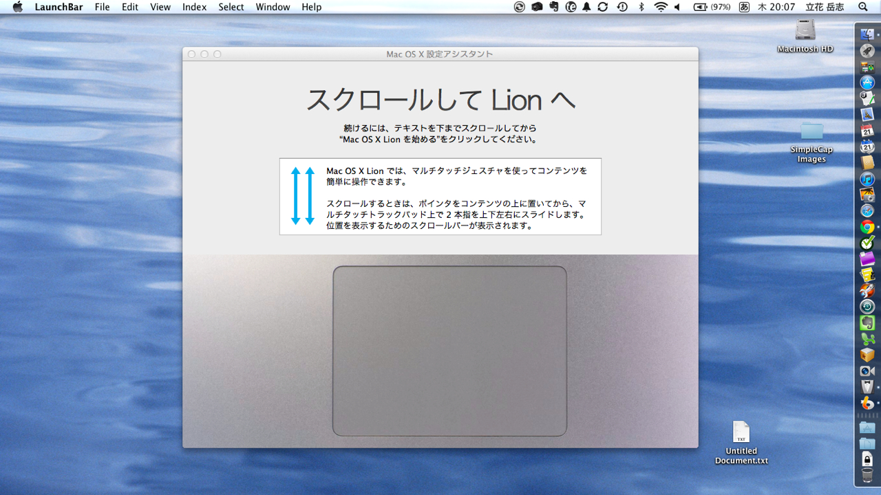This screenshot has width=881, height=495.
Task: Open the Index menu
Action: pyautogui.click(x=194, y=7)
